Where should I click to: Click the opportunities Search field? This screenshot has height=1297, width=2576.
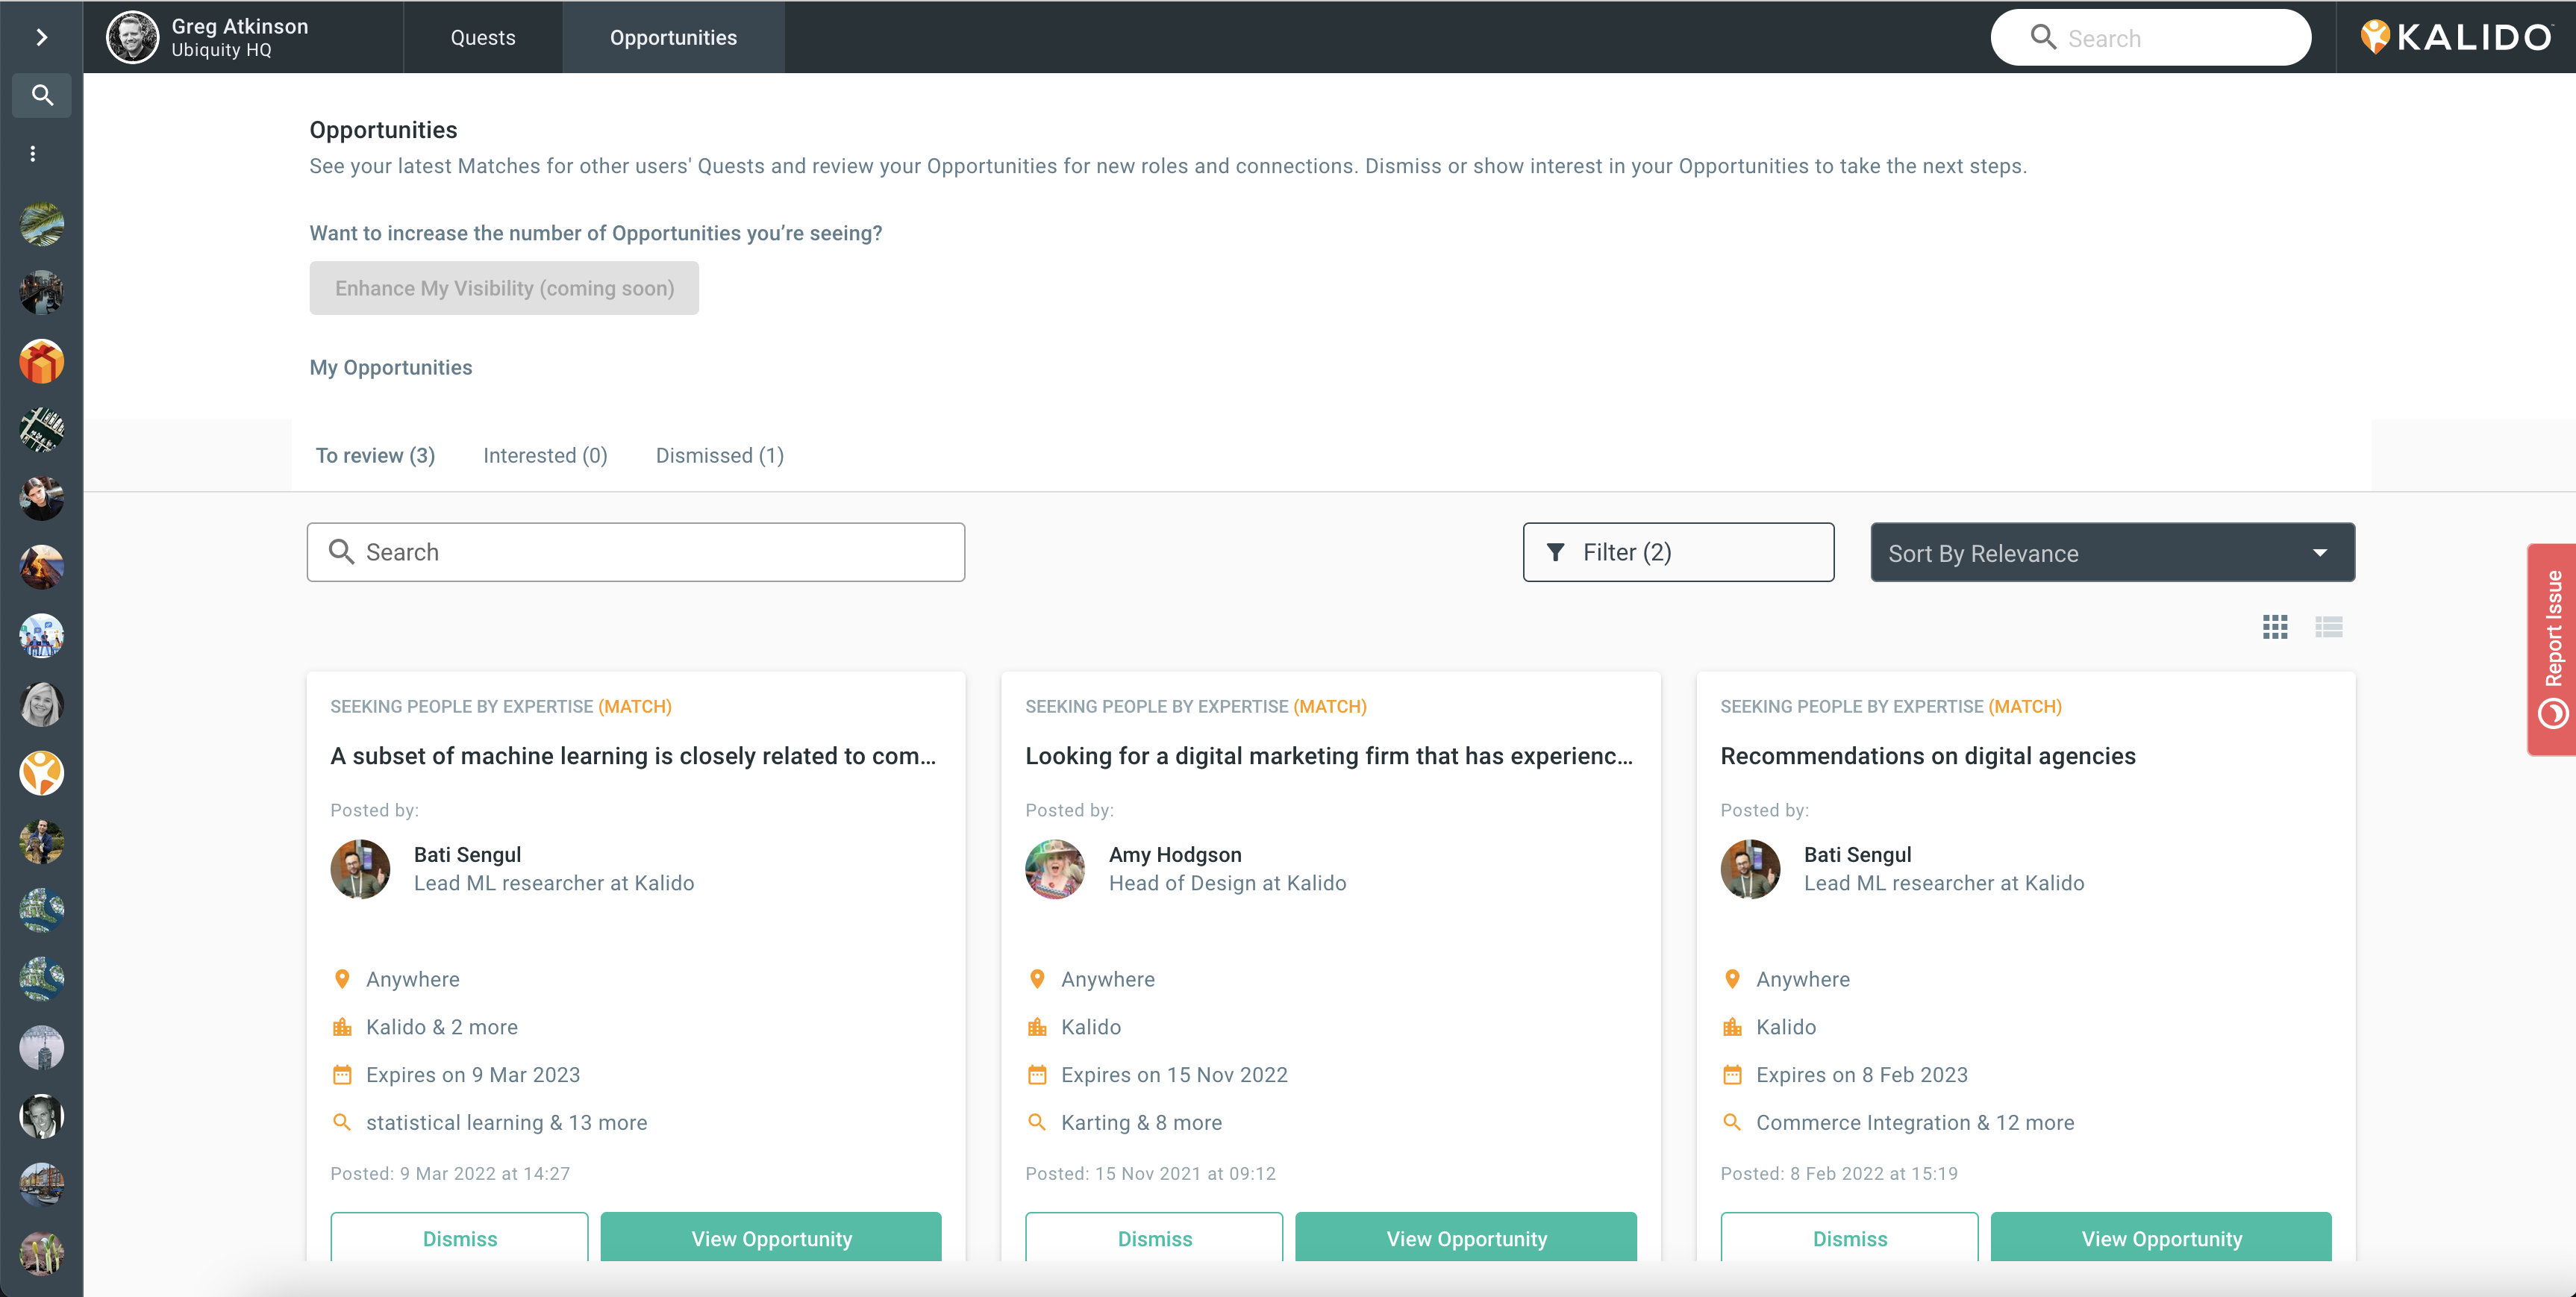pos(636,552)
